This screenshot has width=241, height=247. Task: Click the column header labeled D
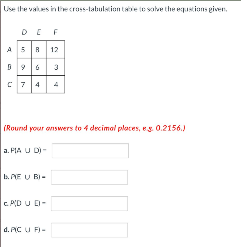pyautogui.click(x=24, y=32)
